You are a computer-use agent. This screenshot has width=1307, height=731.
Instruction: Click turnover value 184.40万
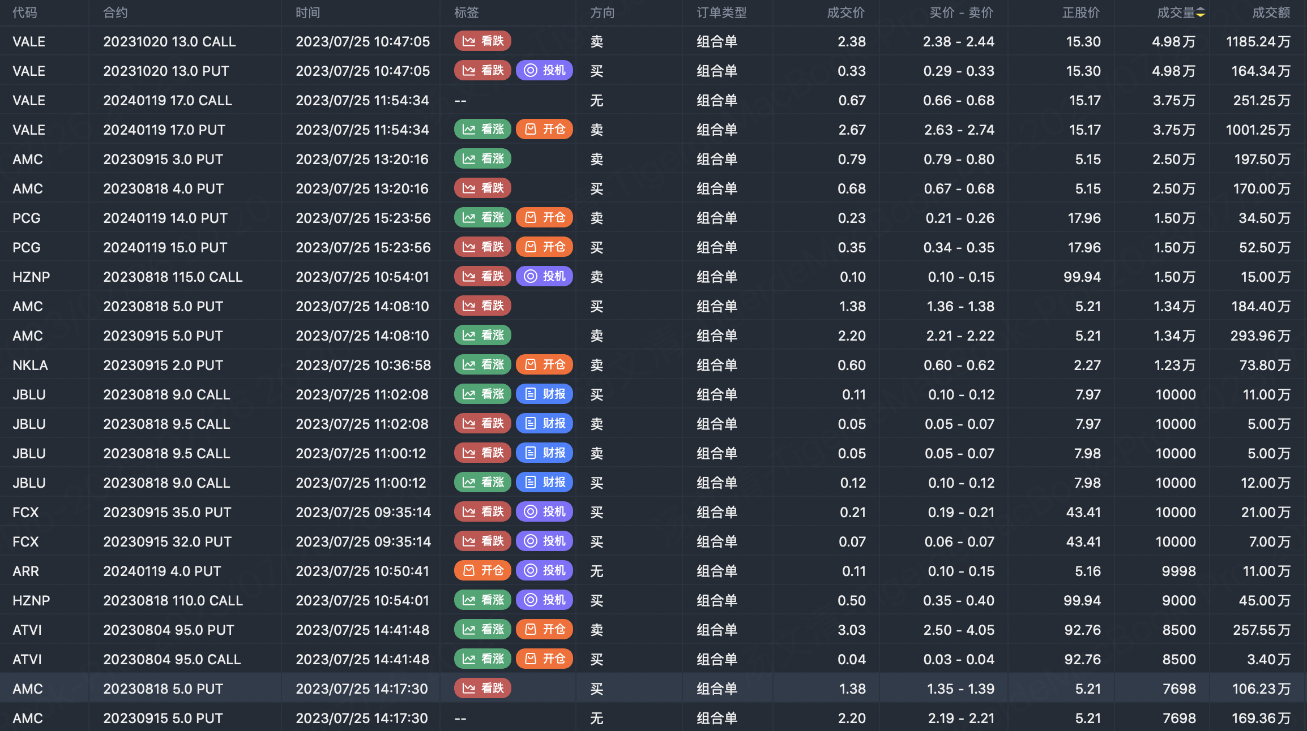pos(1261,306)
